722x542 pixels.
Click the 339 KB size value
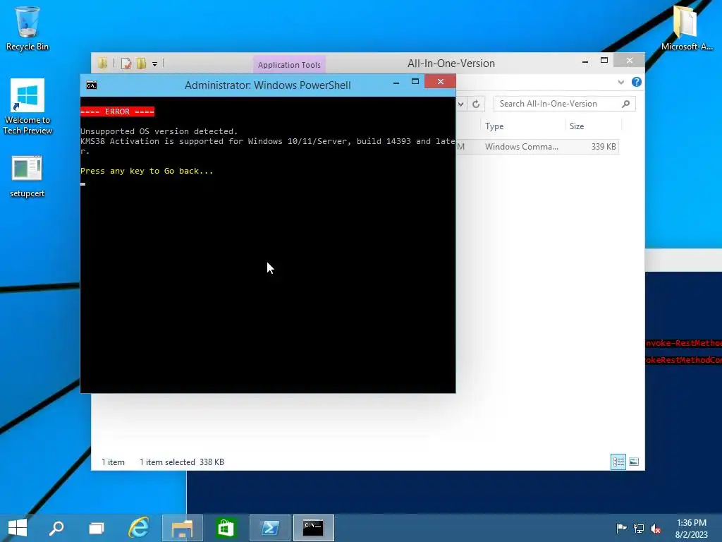(604, 147)
